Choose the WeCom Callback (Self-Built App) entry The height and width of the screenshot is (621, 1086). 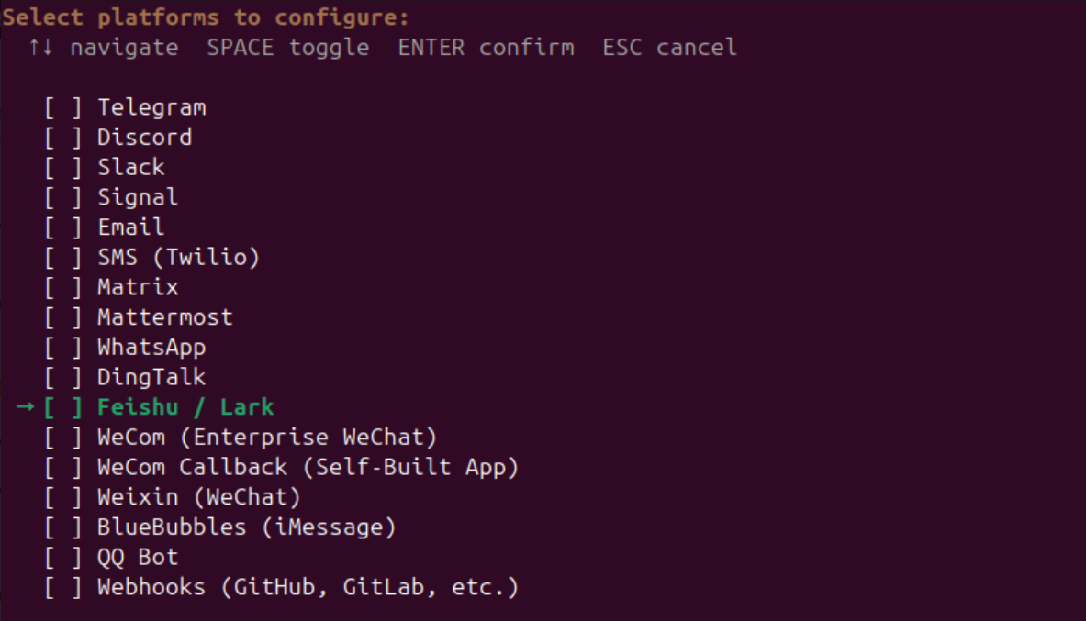pos(308,468)
